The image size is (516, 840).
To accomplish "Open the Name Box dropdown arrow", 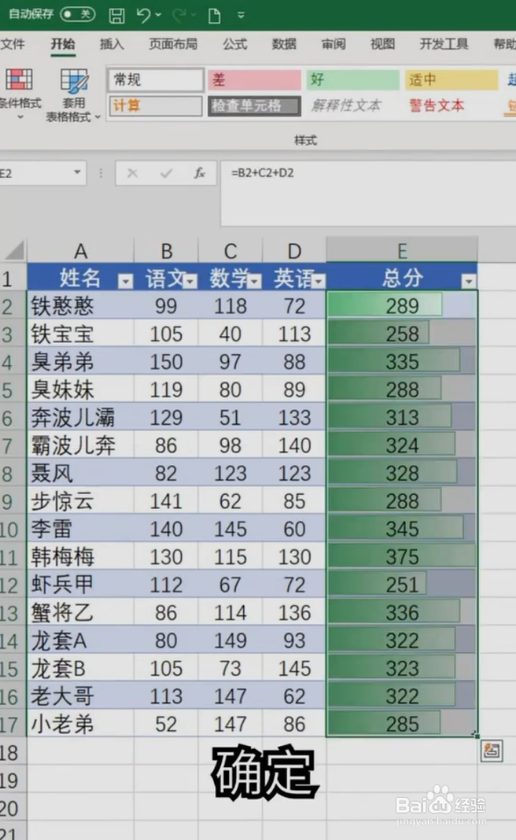I will pyautogui.click(x=77, y=173).
